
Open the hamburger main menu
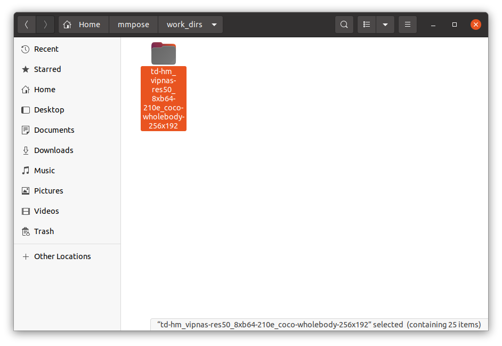408,25
